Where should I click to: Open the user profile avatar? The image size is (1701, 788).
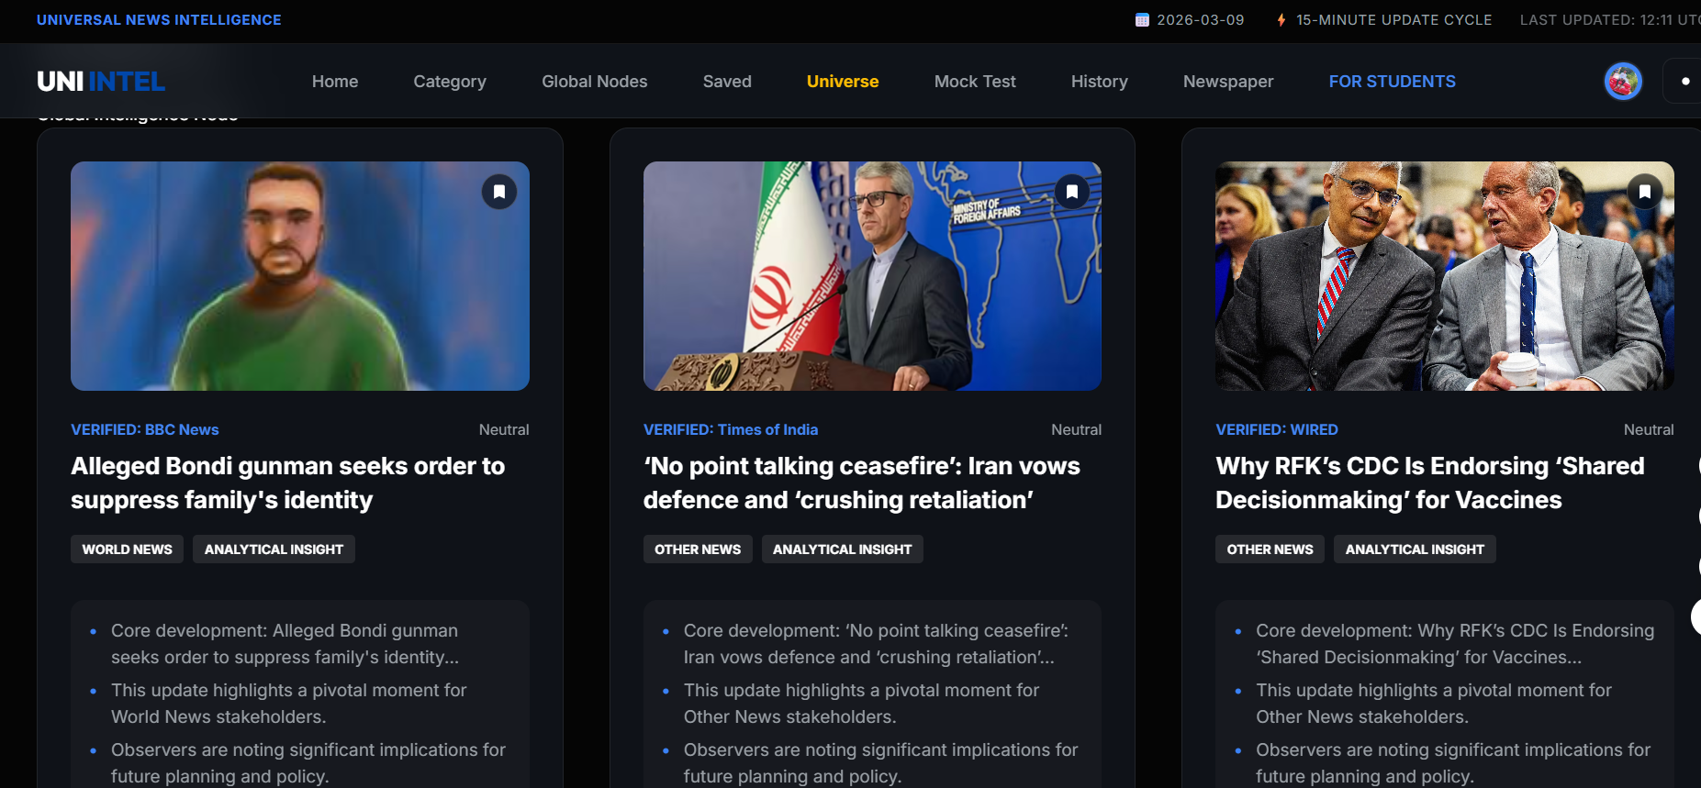(1623, 82)
